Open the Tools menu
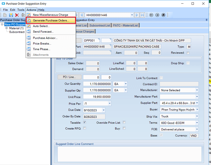The width and height of the screenshot is (211, 165). pos(21,10)
